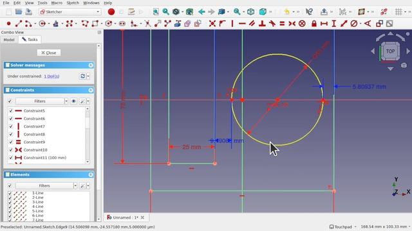412x231 pixels.
Task: Apply the Block constraint
Action: pos(302,24)
